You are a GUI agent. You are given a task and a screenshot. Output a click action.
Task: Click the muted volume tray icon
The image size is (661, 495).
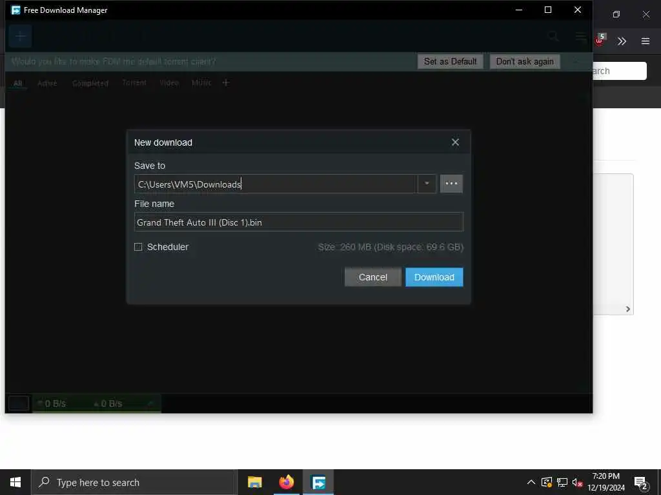click(x=577, y=482)
